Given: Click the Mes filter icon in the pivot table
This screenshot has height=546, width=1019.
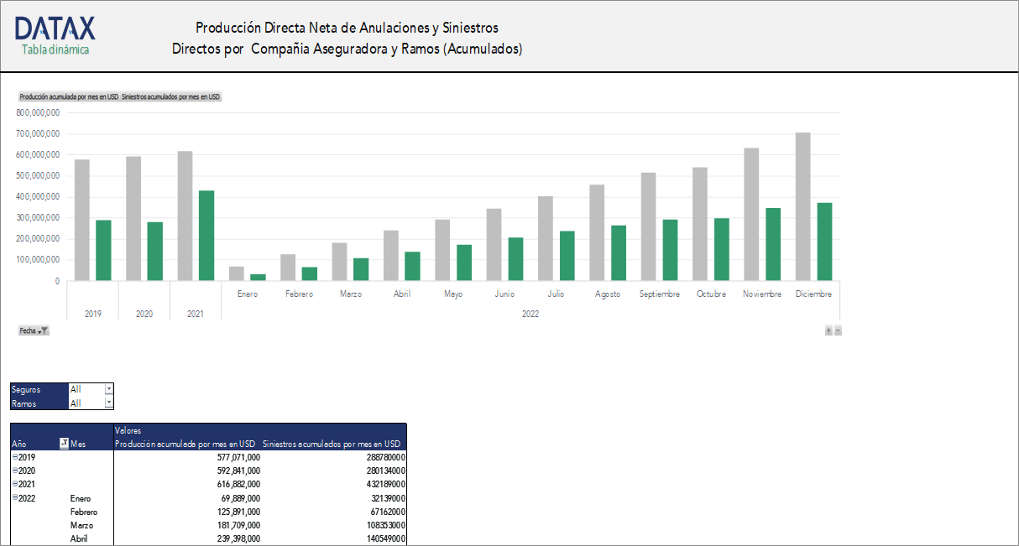Looking at the screenshot, I should [x=65, y=443].
